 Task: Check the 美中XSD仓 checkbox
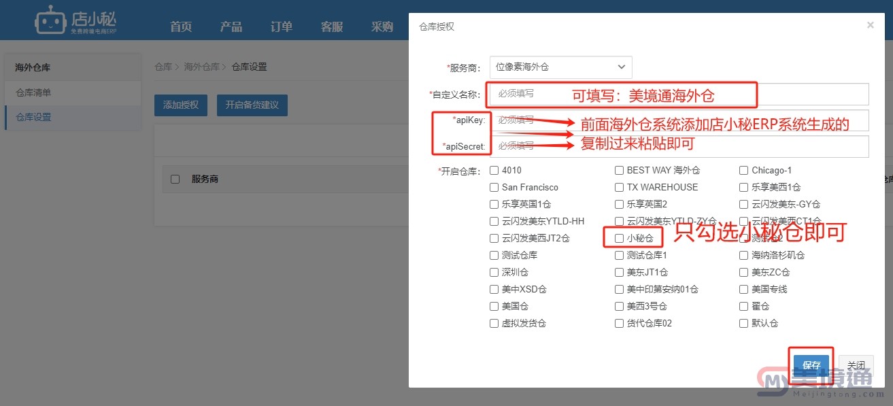point(494,289)
